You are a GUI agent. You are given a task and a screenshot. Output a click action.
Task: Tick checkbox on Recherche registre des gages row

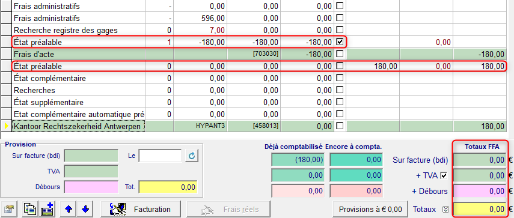[340, 30]
